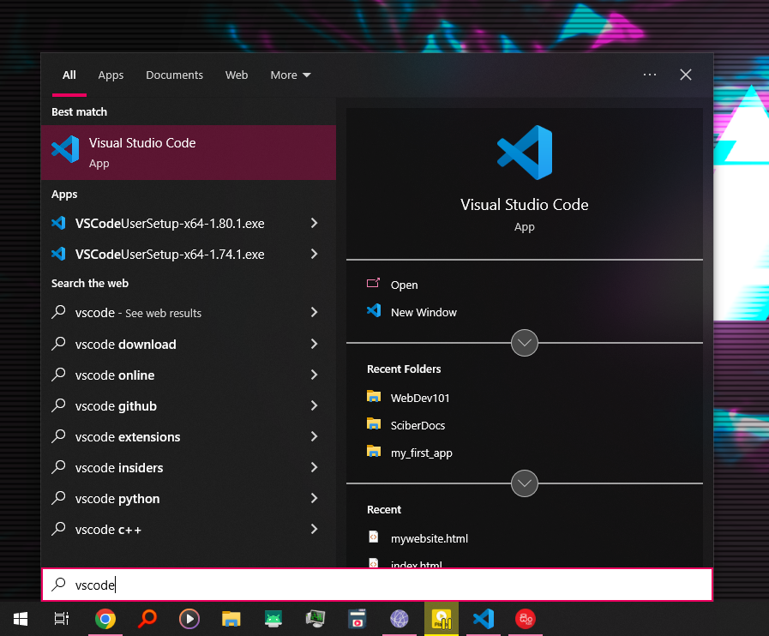Open File Explorer from the taskbar
The width and height of the screenshot is (769, 636).
point(231,619)
